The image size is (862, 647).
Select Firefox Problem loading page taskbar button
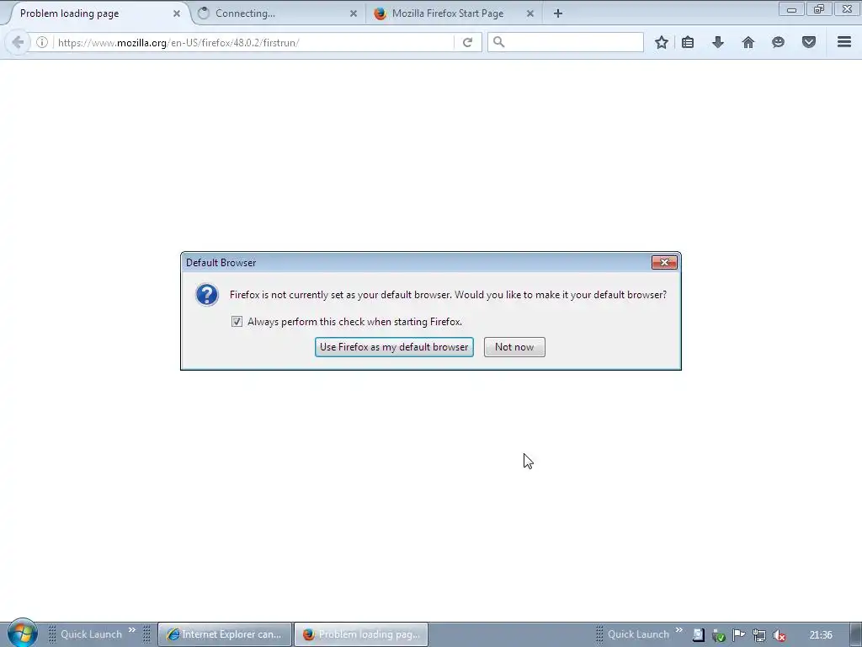coord(361,634)
